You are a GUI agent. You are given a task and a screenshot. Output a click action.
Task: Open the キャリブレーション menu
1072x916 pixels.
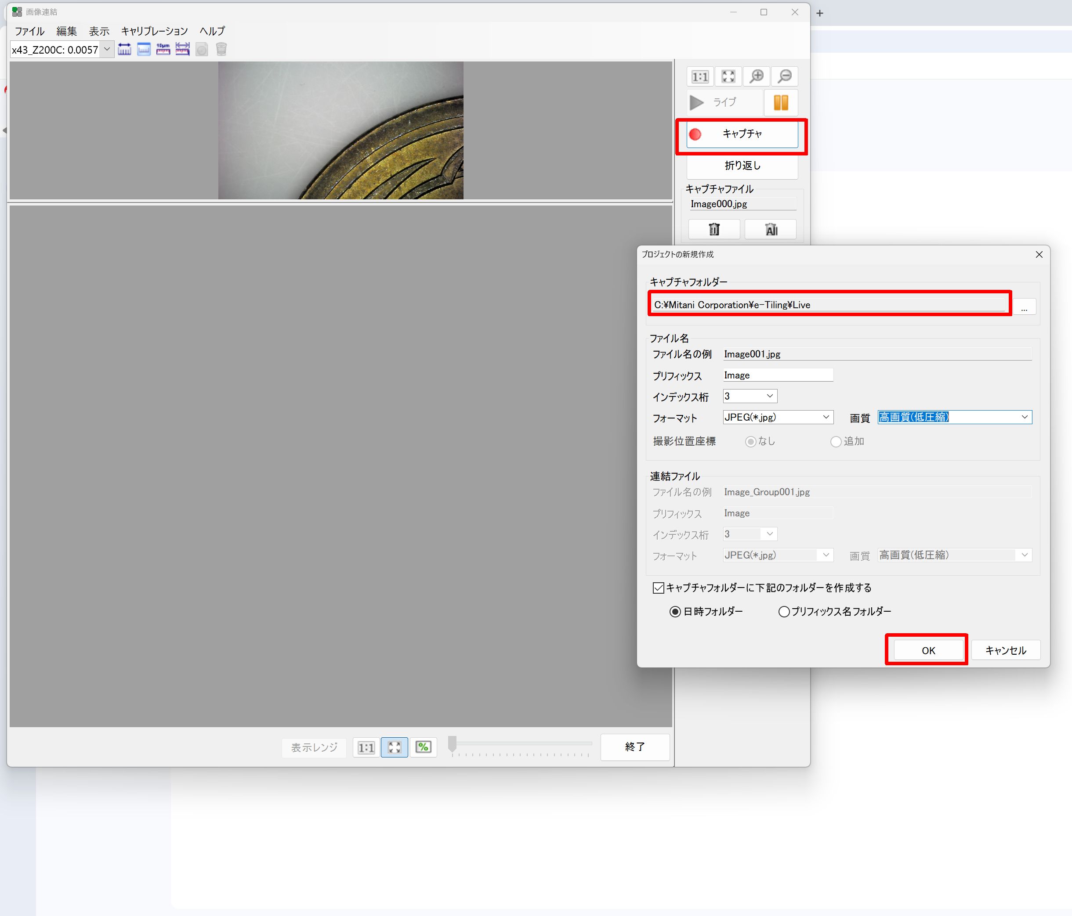[x=154, y=31]
